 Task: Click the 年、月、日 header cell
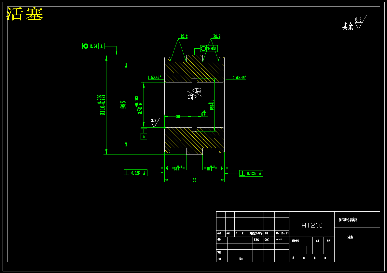[x=282, y=233]
